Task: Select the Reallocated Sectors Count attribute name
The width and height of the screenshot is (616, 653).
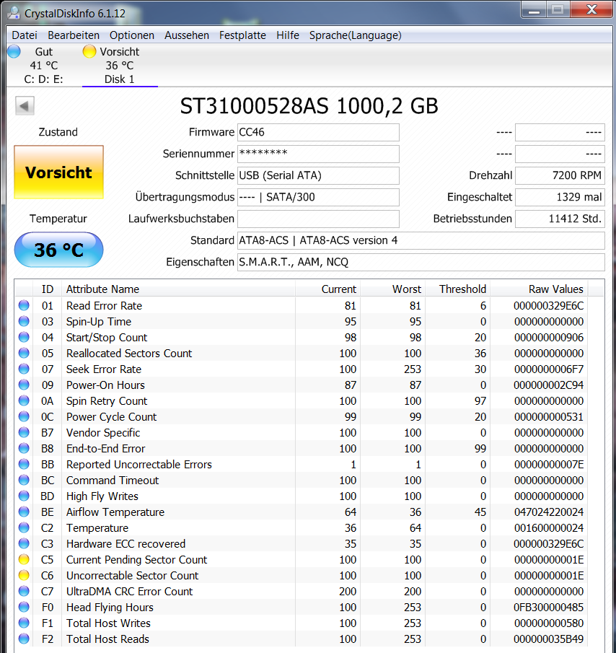Action: [x=129, y=353]
